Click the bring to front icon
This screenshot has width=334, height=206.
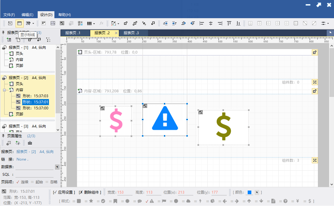click(x=126, y=23)
